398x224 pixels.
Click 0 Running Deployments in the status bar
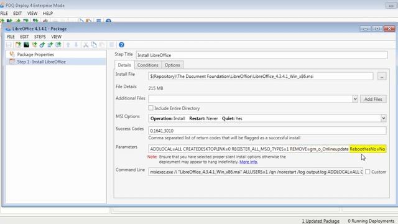371,221
